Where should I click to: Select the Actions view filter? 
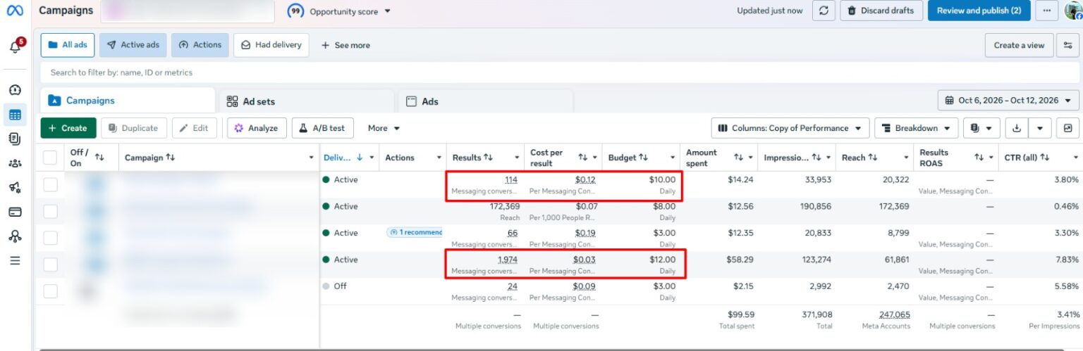200,44
